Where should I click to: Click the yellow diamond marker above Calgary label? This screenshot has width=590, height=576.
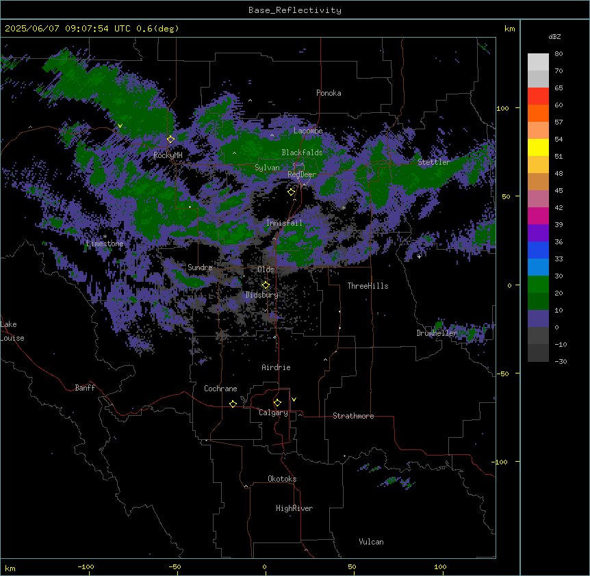point(277,403)
